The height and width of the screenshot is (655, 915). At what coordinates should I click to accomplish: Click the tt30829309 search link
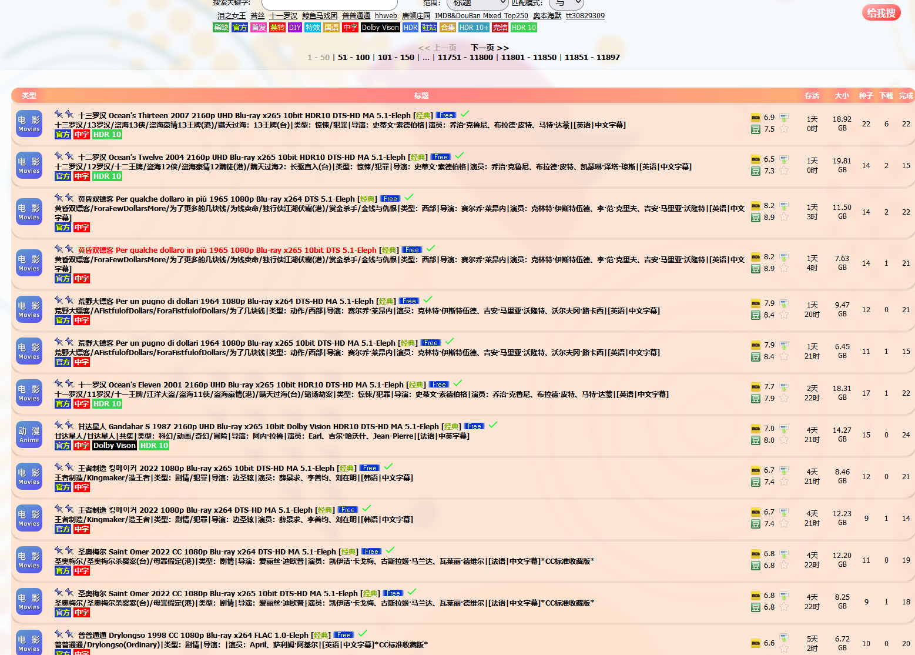(585, 16)
